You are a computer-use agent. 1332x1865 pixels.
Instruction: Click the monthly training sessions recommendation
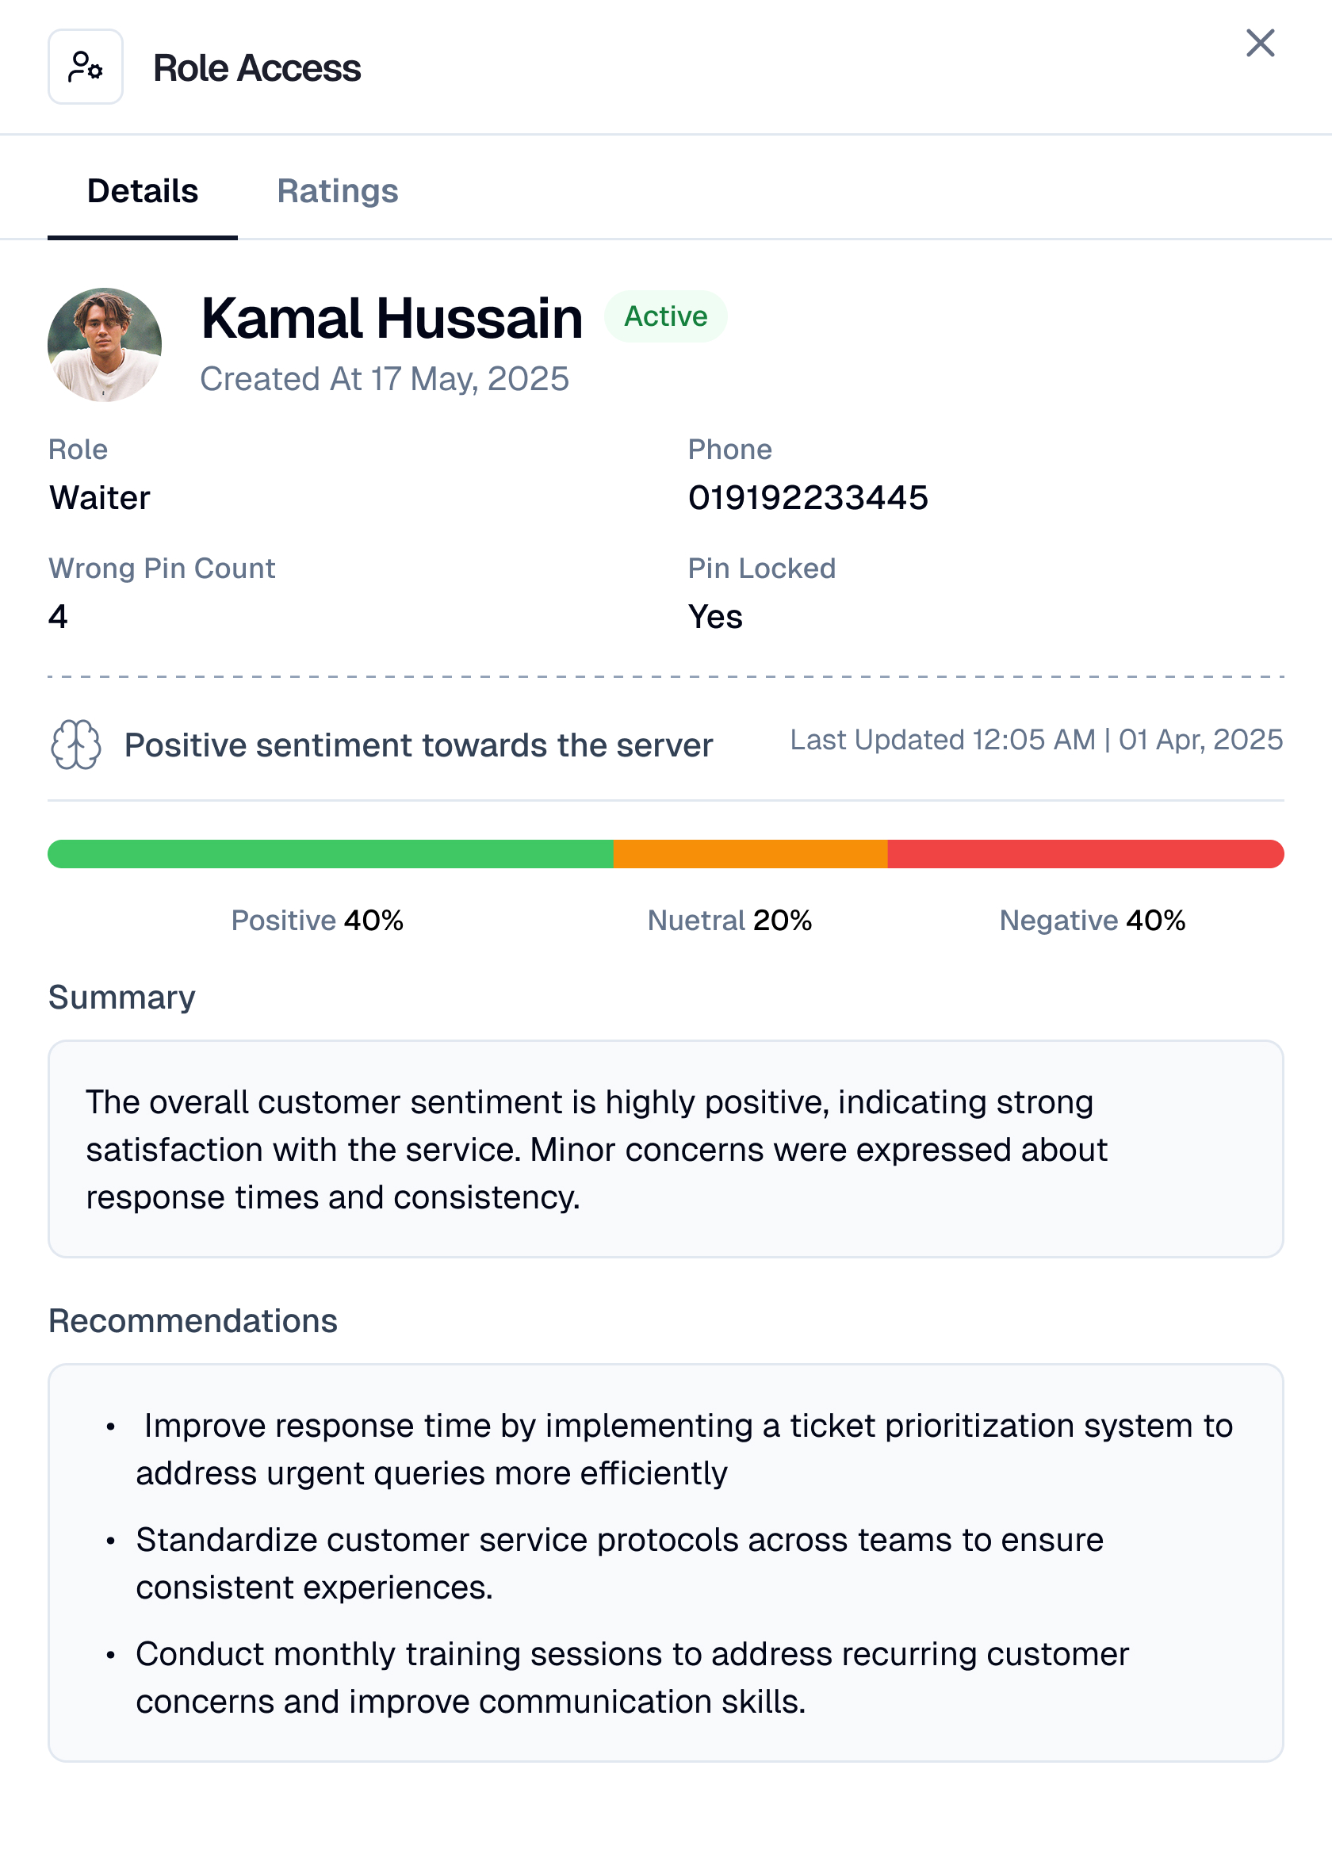tap(632, 1677)
